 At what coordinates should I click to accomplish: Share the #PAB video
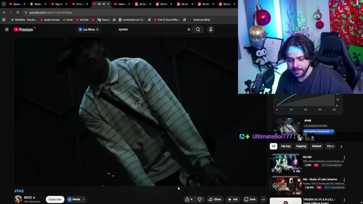click(215, 199)
